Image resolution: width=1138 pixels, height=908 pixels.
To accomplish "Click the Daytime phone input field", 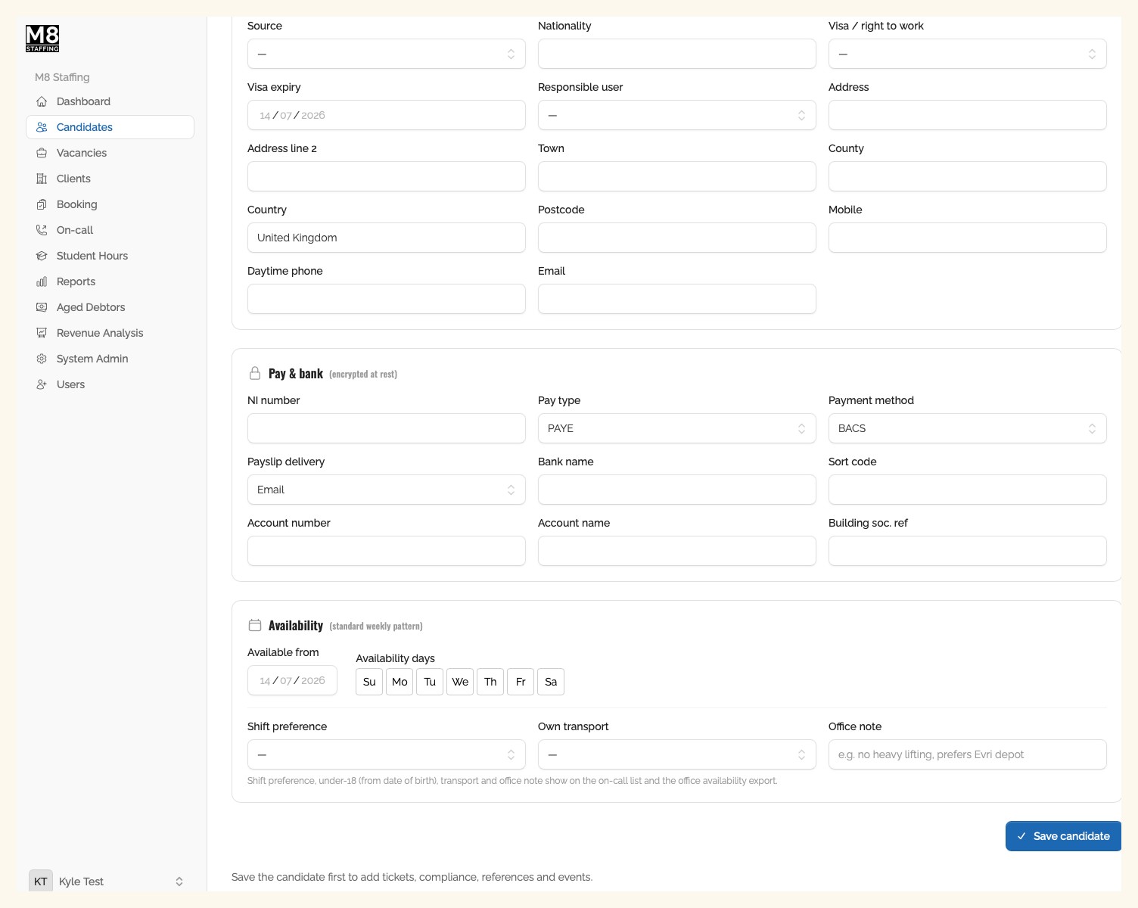I will (387, 299).
